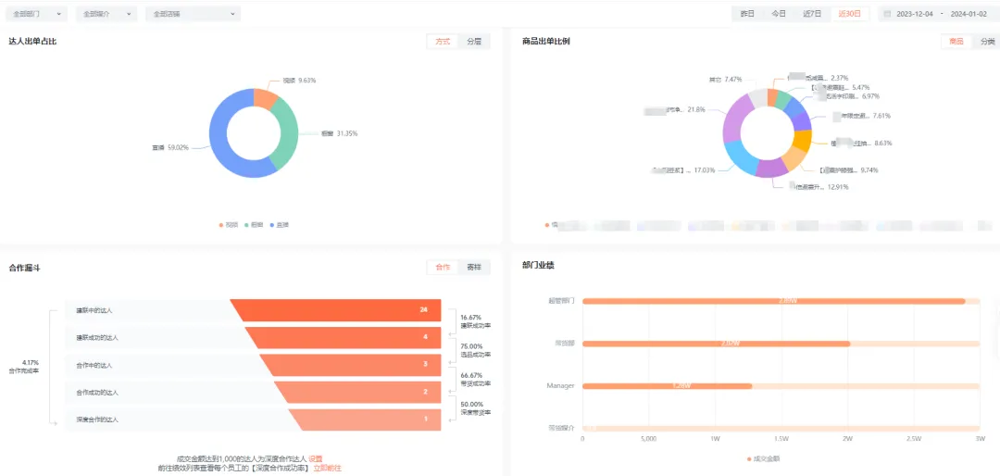The width and height of the screenshot is (1000, 476).
Task: Switch 商品出单比例 to 分类 view
Action: tap(988, 41)
